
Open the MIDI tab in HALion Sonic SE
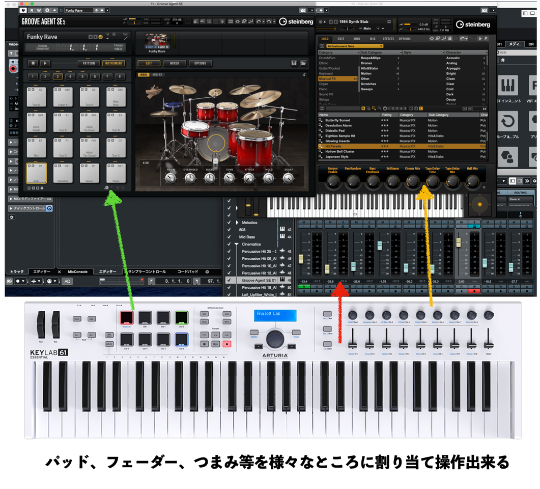pos(357,39)
